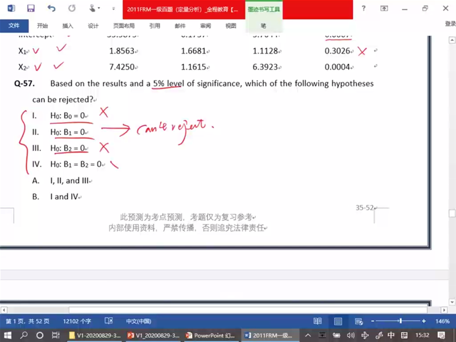
Task: Click the vertical scrollbar down arrow
Action: click(x=452, y=302)
